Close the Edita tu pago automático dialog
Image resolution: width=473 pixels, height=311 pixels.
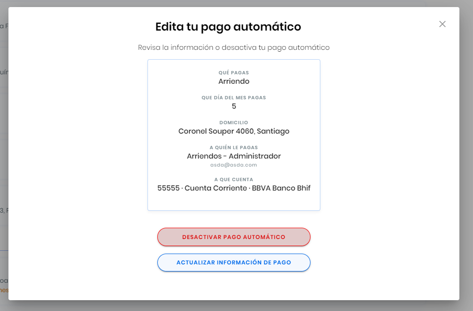(442, 24)
